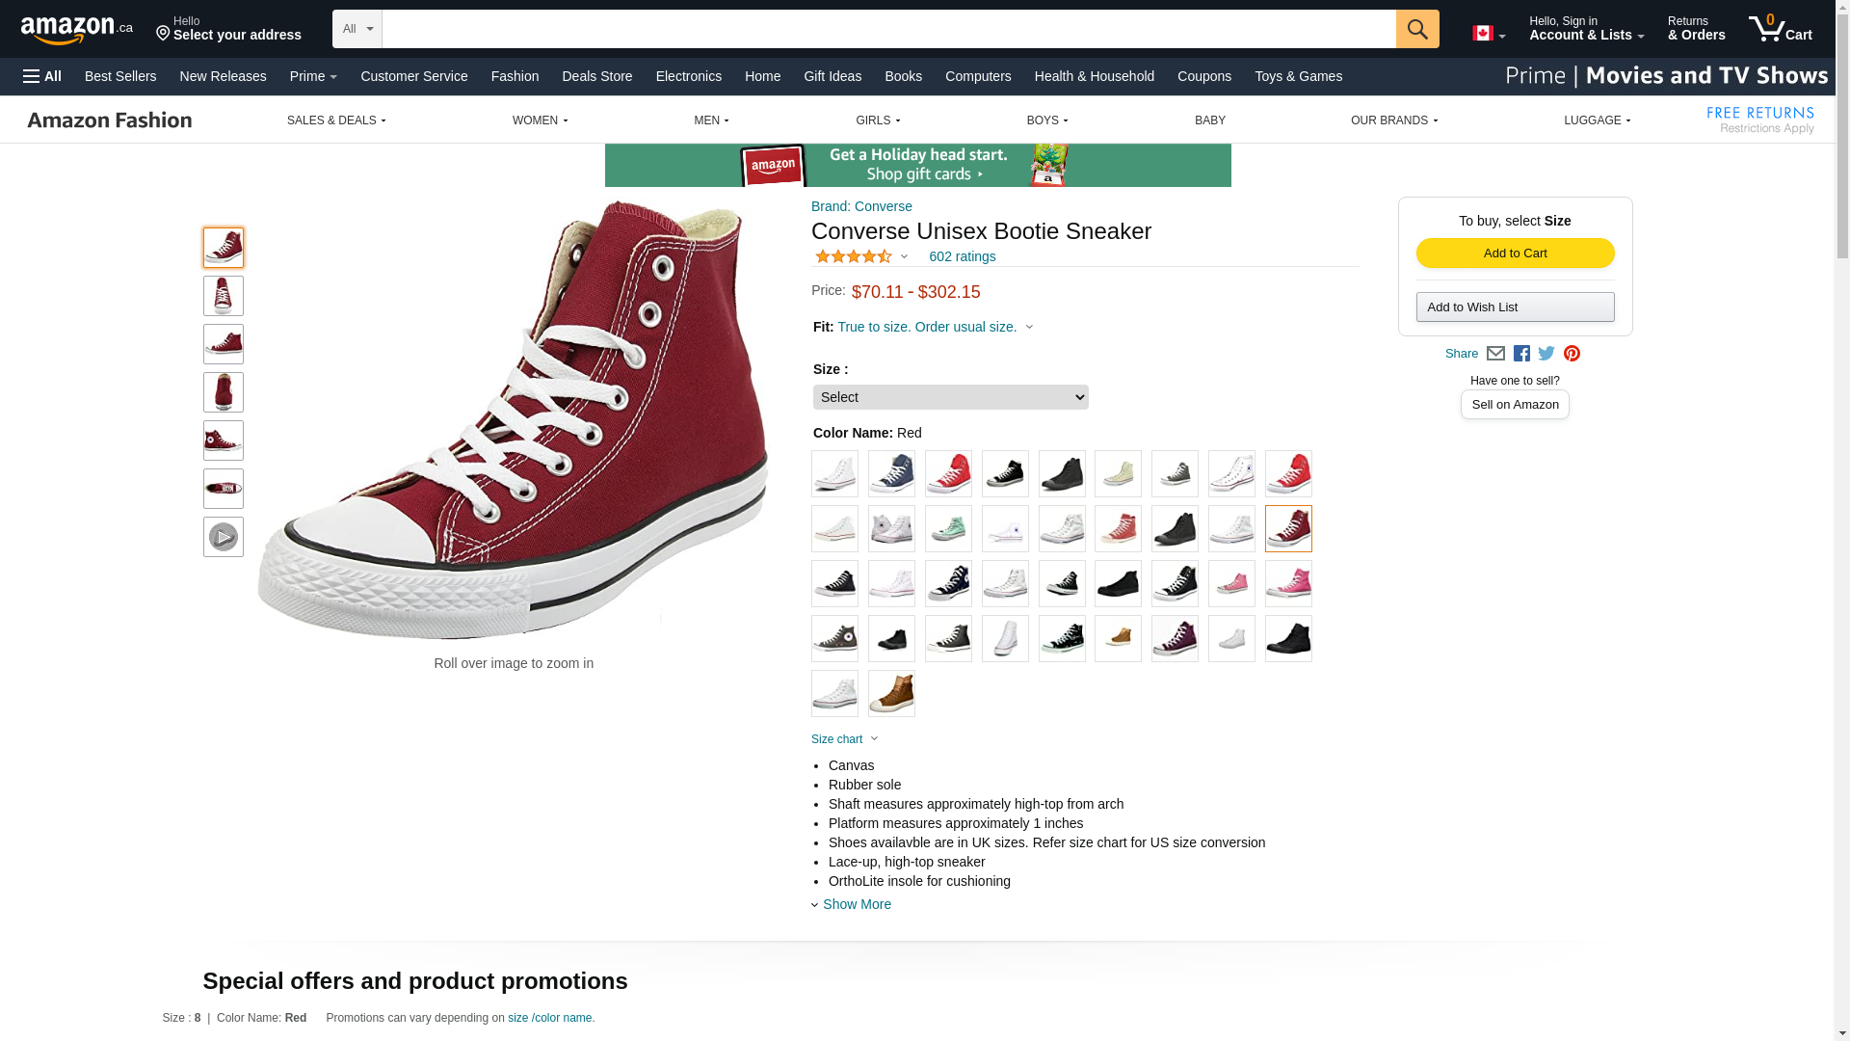Open the Size select dropdown
This screenshot has height=1041, width=1850.
tap(950, 397)
